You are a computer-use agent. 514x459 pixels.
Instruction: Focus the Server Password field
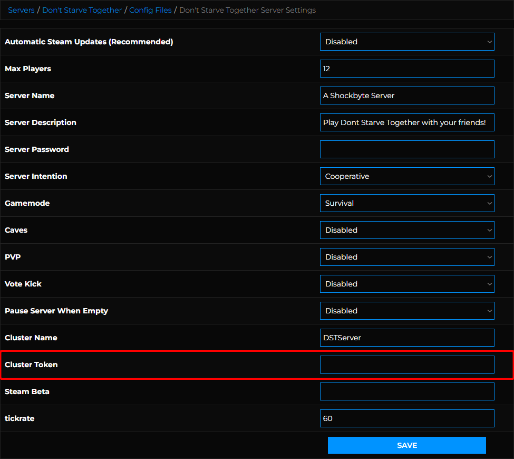(406, 149)
